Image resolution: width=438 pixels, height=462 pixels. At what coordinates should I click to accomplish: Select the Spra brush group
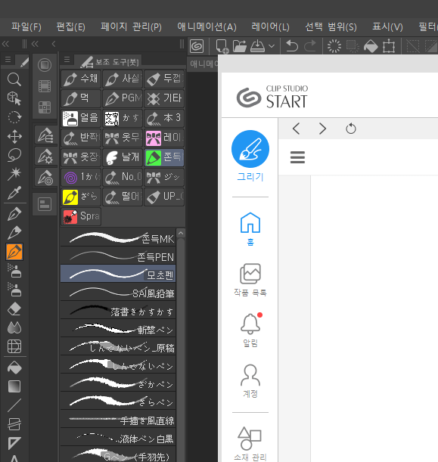81,216
